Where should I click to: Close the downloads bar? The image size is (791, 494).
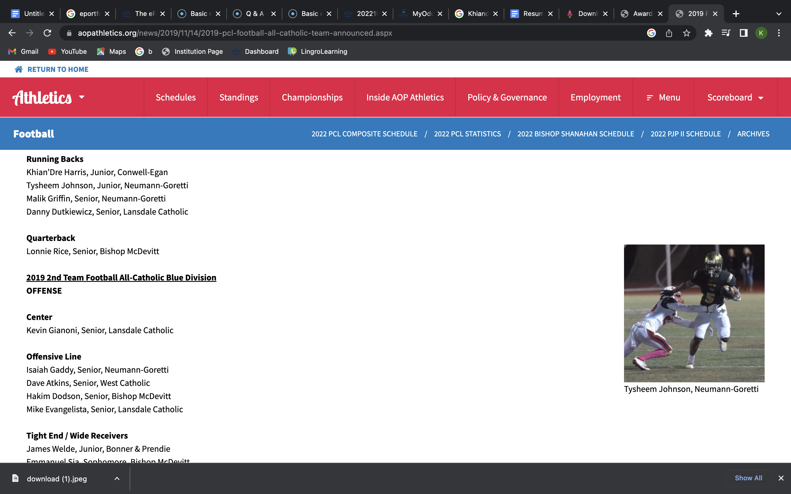point(781,478)
